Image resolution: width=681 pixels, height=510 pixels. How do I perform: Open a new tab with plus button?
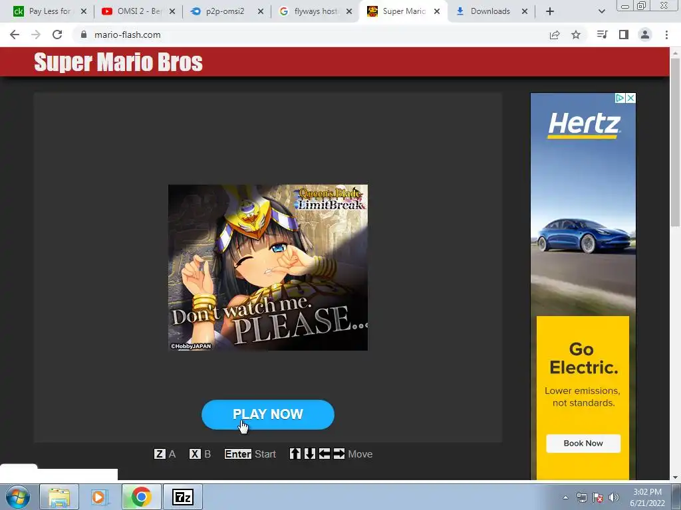pyautogui.click(x=550, y=12)
